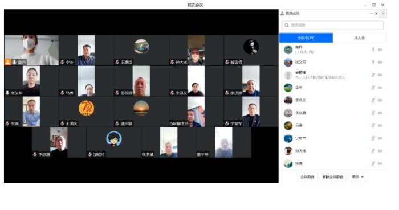Expand the 更多 dropdown at panel bottom
The width and height of the screenshot is (399, 210).
coord(358,177)
